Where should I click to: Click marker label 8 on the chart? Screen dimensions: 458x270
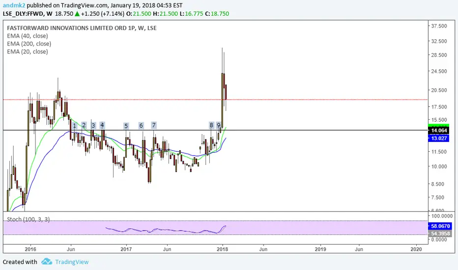211,125
